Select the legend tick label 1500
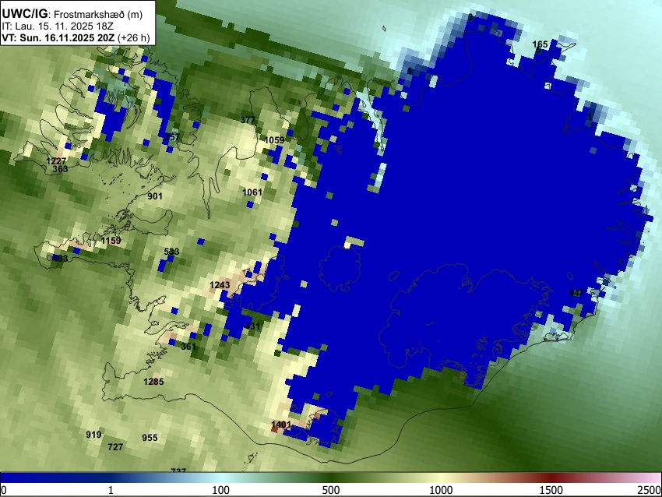 551,490
